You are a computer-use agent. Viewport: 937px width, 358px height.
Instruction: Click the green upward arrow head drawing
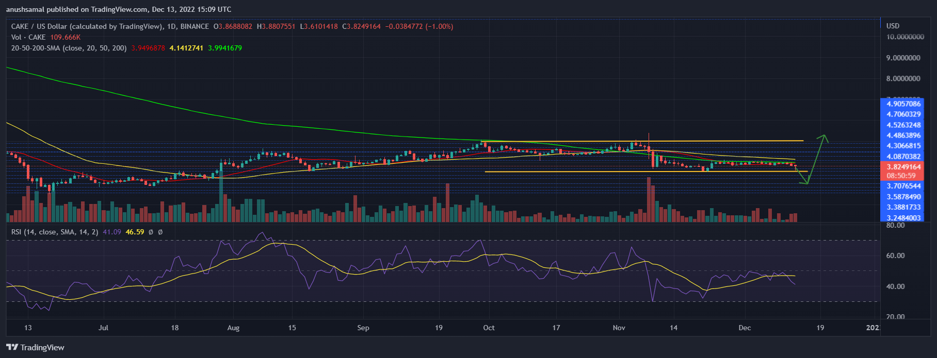click(824, 137)
